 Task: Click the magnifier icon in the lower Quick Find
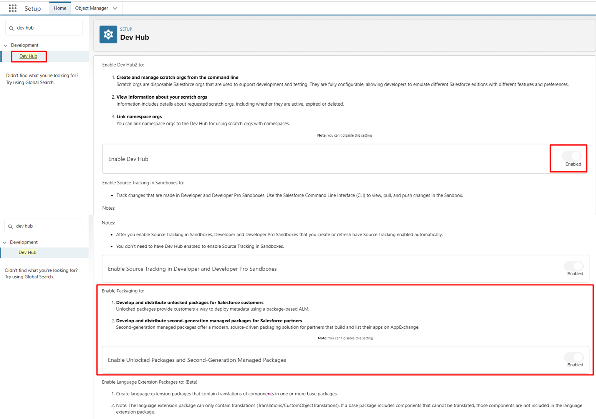pos(11,226)
